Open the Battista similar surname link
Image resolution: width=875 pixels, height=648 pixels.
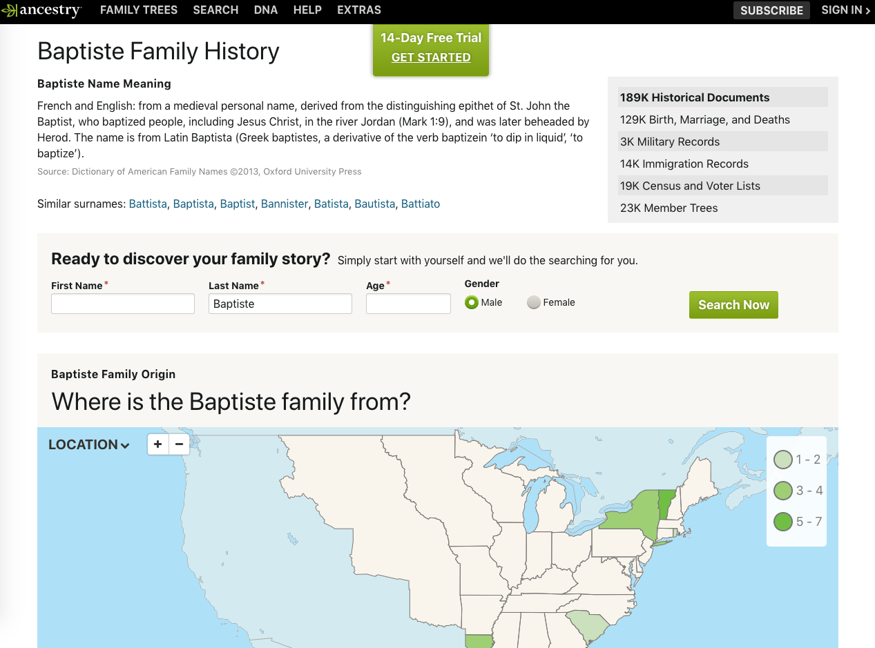point(148,204)
